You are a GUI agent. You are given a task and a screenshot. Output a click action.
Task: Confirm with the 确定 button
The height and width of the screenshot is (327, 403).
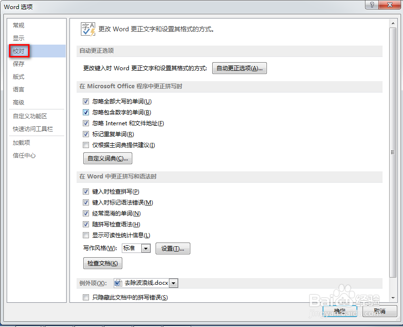(x=340, y=311)
